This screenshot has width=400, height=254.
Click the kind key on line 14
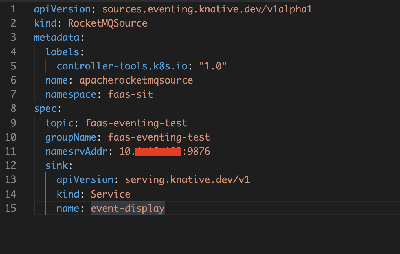pyautogui.click(x=68, y=194)
